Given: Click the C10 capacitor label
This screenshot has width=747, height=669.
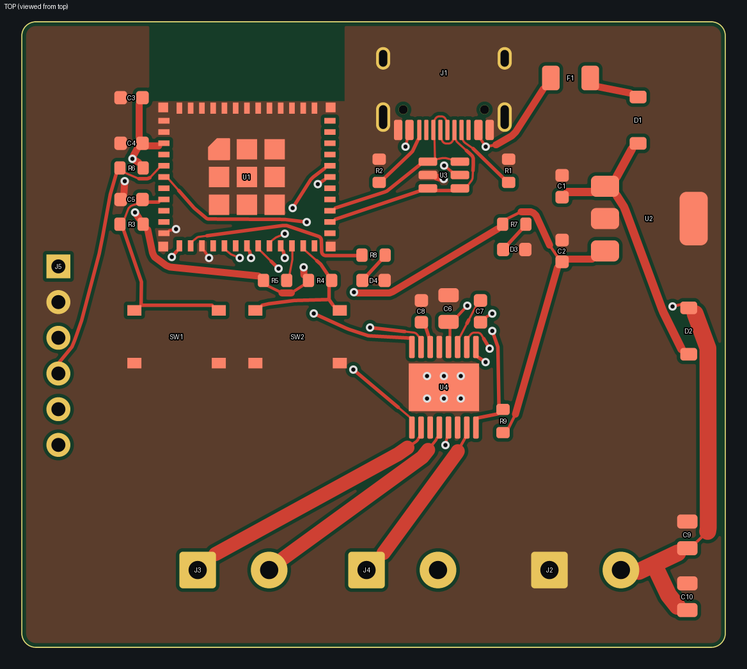Looking at the screenshot, I should (686, 597).
